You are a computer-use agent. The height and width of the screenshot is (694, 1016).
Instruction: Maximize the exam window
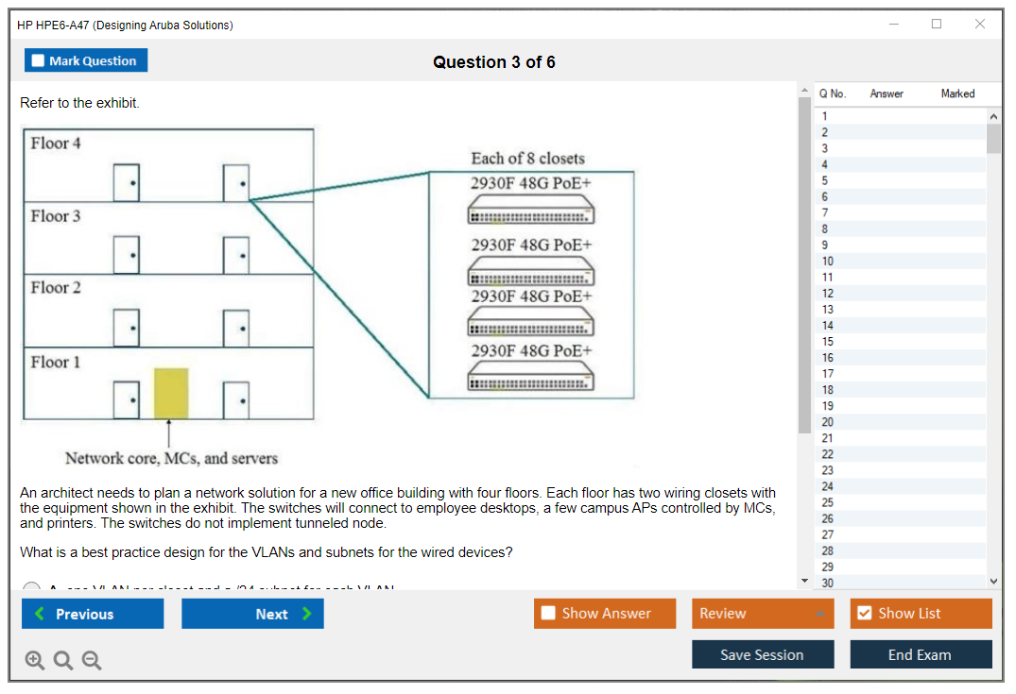[x=937, y=25]
